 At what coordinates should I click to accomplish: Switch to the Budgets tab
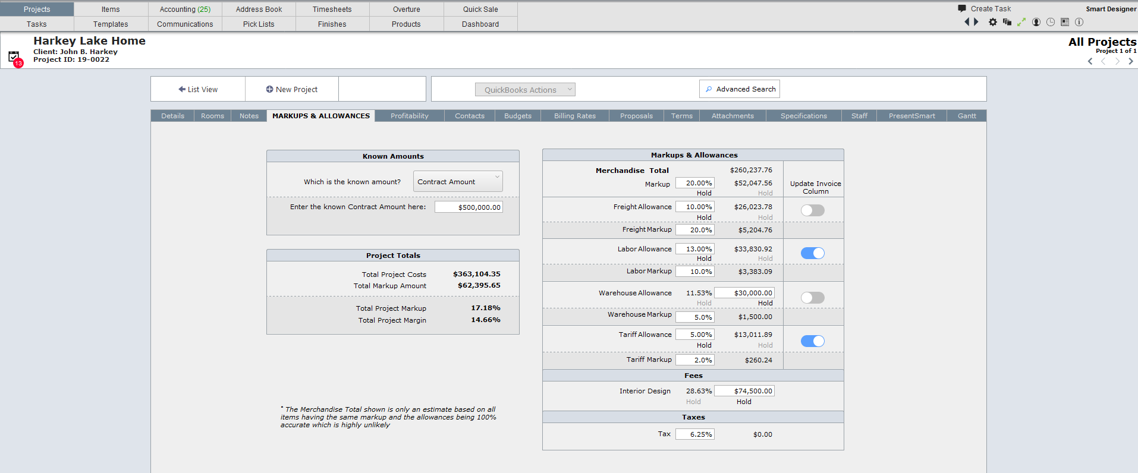(518, 116)
